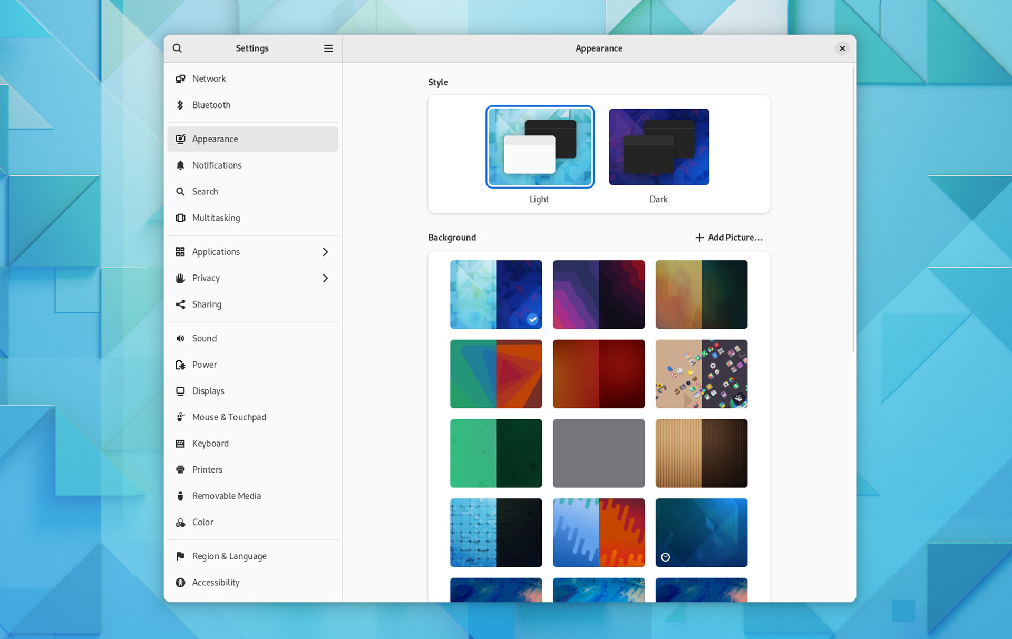Expand the Privacy chevron
Screen dimensions: 1012x639
325,278
